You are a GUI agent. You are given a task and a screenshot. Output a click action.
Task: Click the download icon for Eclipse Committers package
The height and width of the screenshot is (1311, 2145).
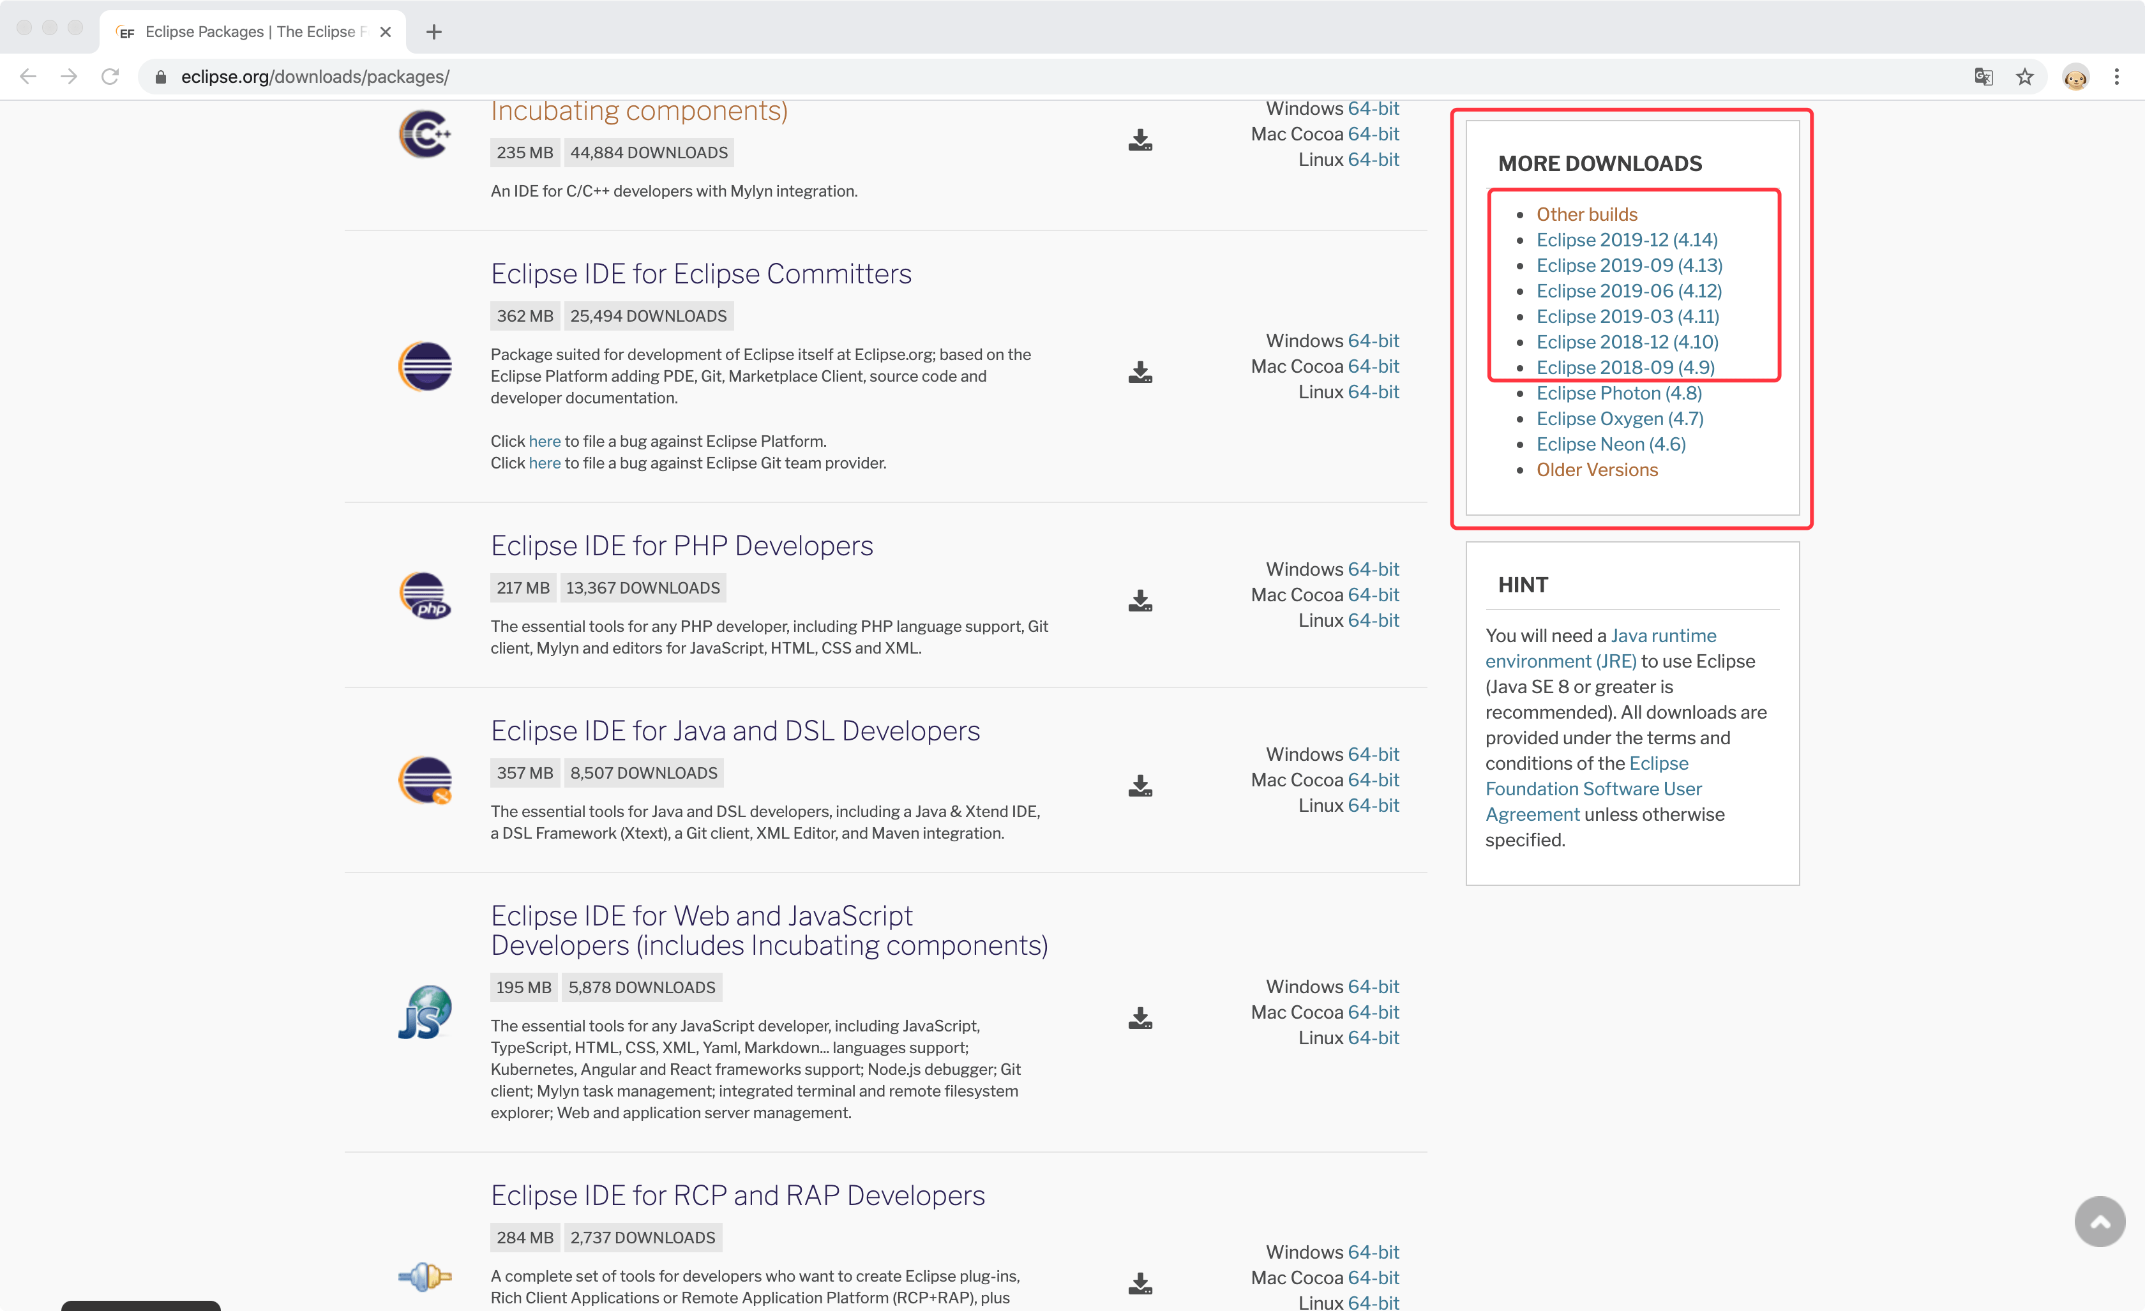coord(1140,373)
